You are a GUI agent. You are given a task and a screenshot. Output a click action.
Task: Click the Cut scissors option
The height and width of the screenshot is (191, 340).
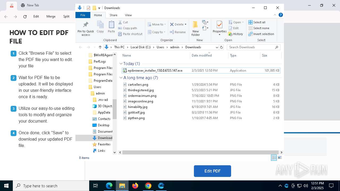123,22
